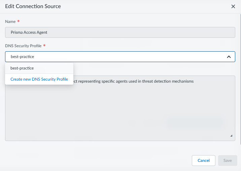
Task: Click into the description text area
Action: [x=151, y=101]
